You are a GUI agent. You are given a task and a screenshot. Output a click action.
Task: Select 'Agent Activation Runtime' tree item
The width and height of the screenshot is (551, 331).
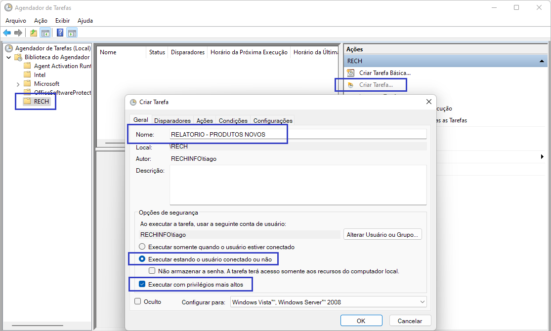62,66
